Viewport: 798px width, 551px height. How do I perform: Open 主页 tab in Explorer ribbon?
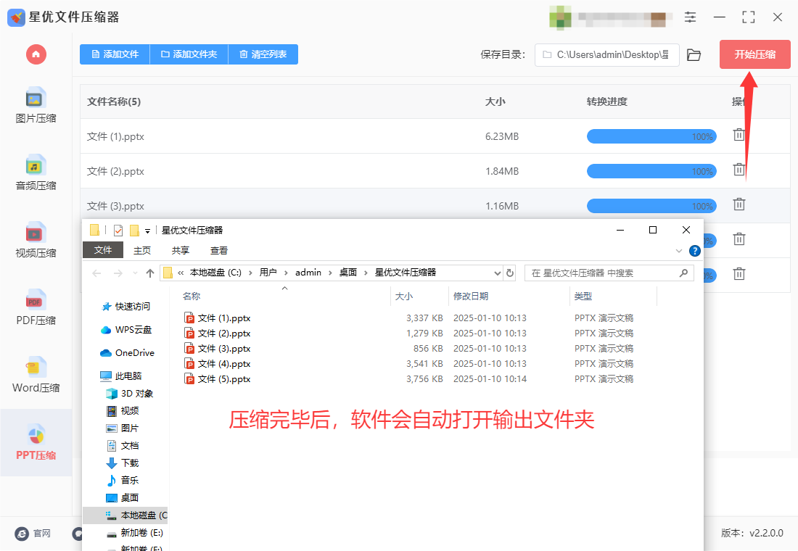coord(142,250)
